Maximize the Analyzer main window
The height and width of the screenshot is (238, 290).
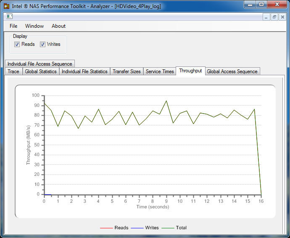coord(261,5)
